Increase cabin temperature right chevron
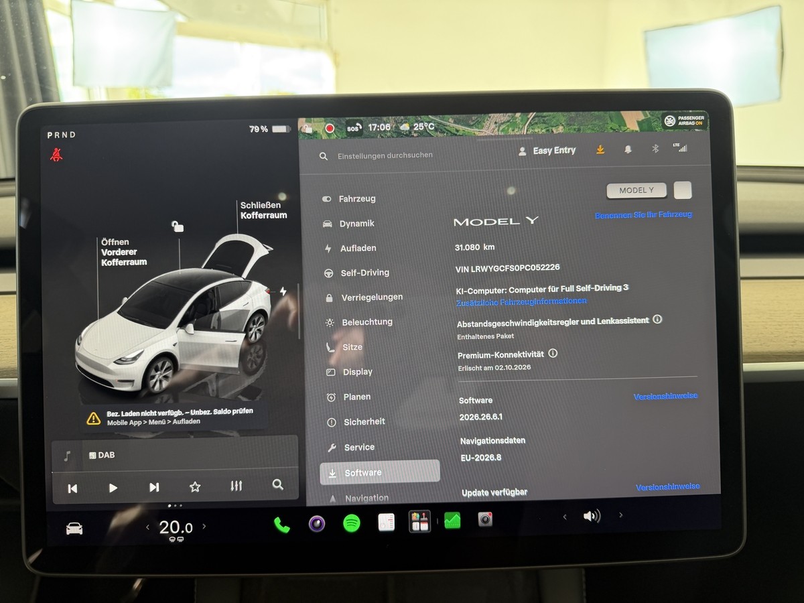The height and width of the screenshot is (603, 804). 204,527
